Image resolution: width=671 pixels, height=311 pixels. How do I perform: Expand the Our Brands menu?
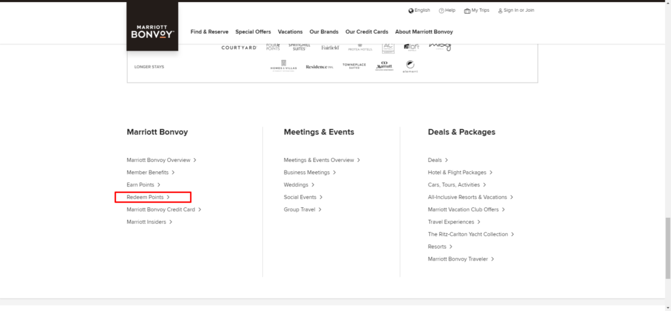(324, 31)
